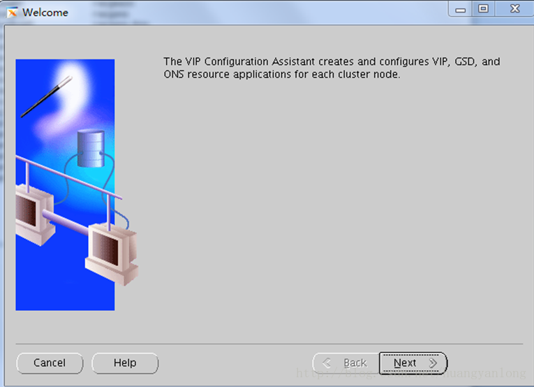
Task: Go to the previous page with Back
Action: 346,363
